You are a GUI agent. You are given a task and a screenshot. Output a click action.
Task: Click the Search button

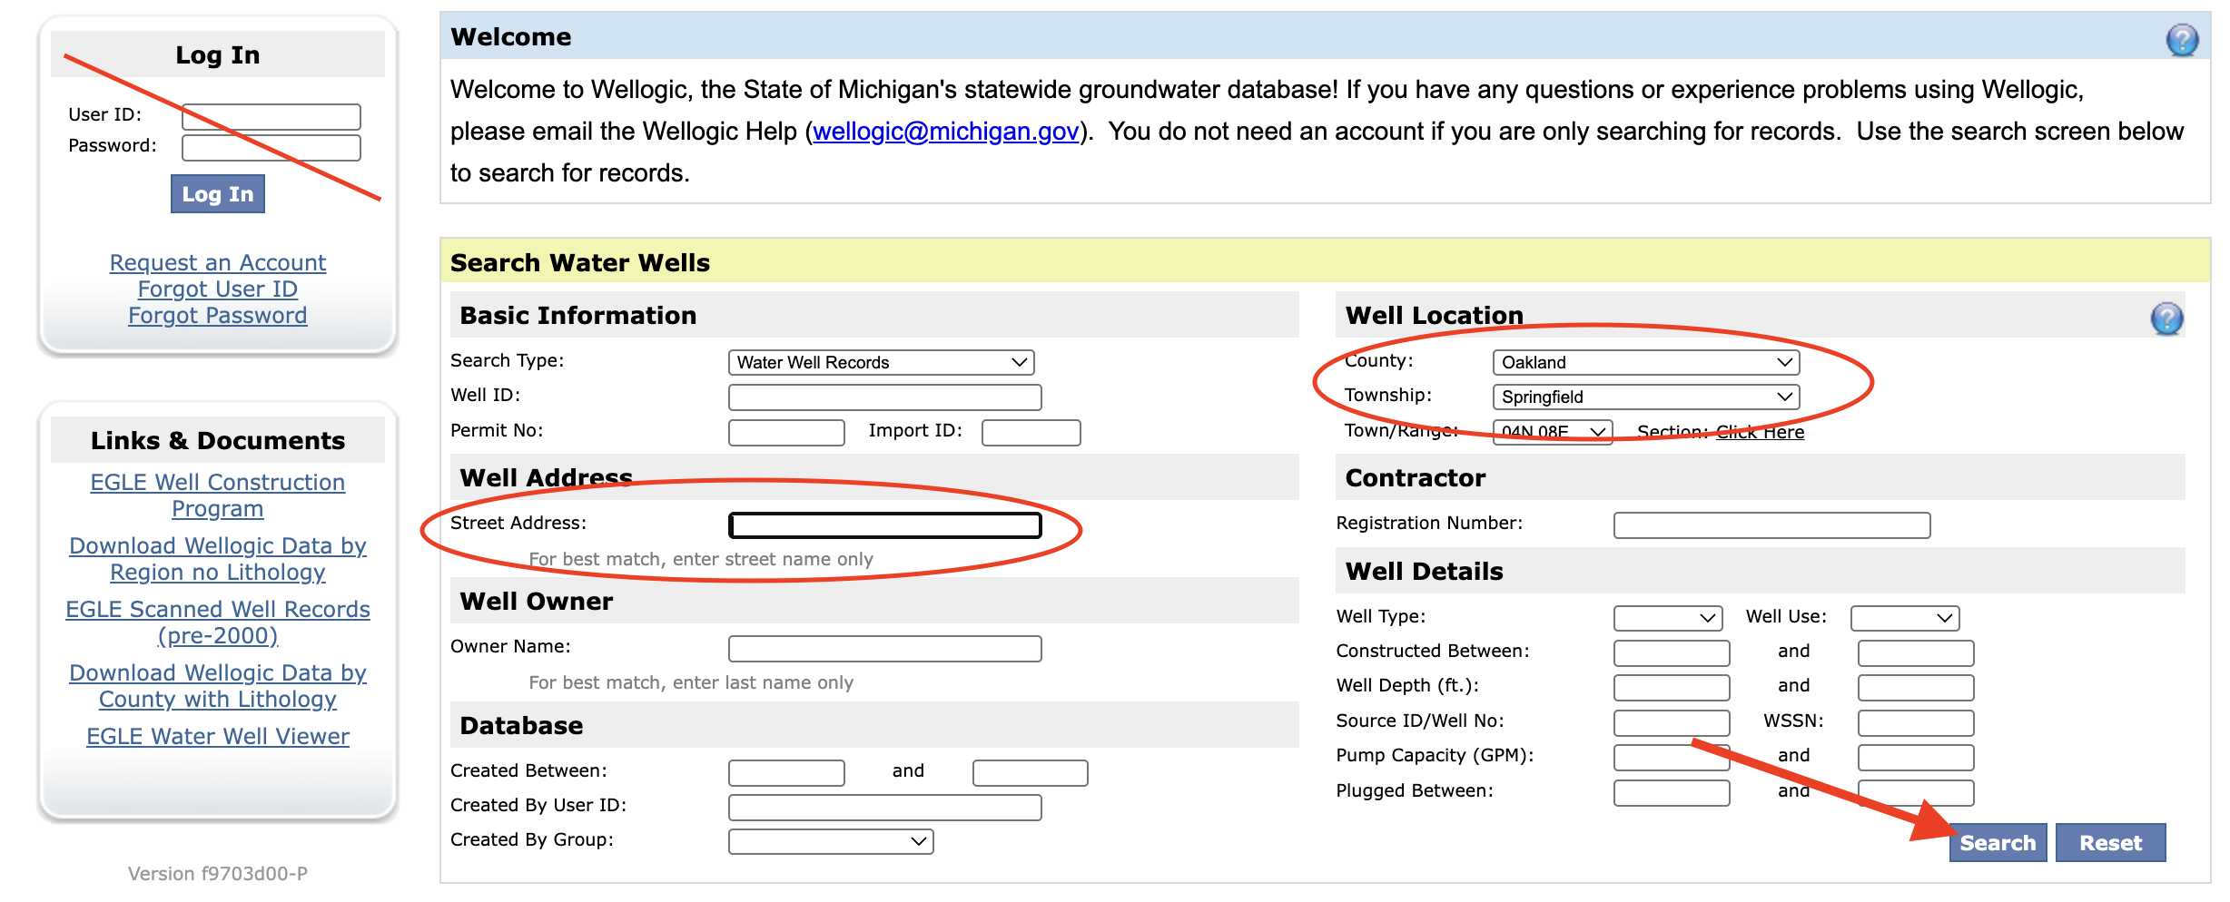[x=1998, y=843]
